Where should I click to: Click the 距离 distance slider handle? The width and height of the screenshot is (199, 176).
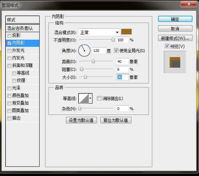tap(93, 61)
